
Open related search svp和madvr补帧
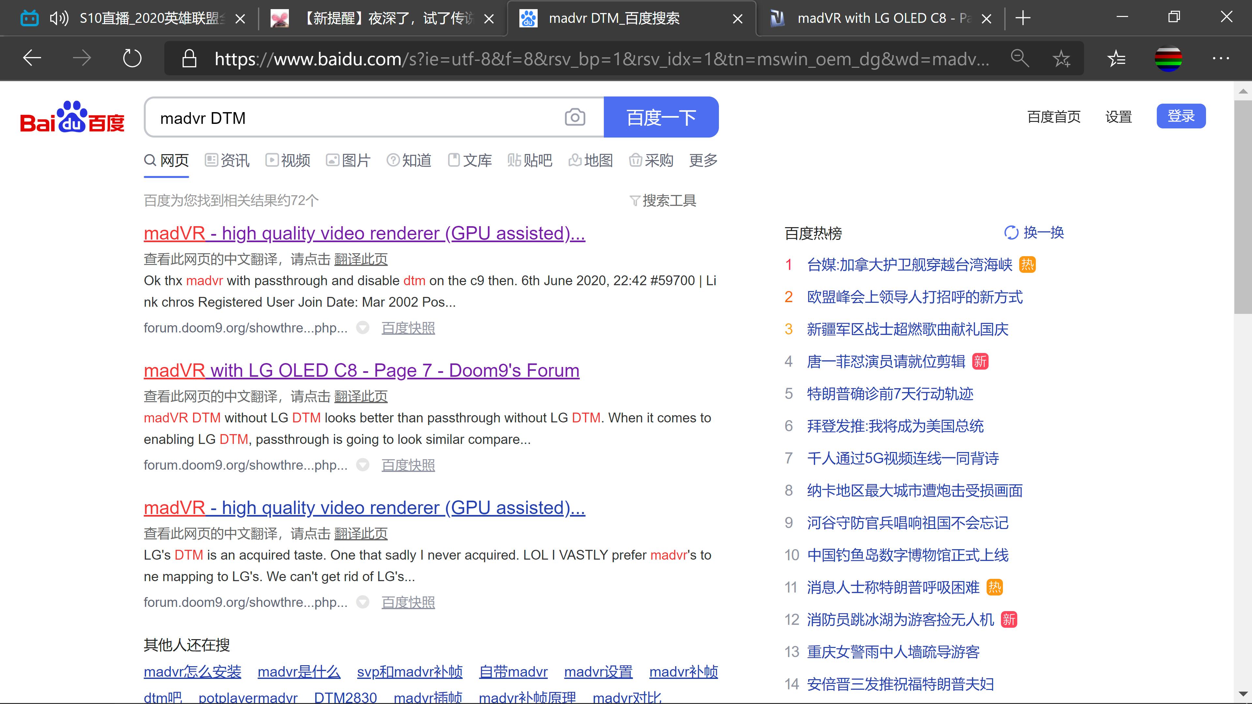click(x=410, y=672)
